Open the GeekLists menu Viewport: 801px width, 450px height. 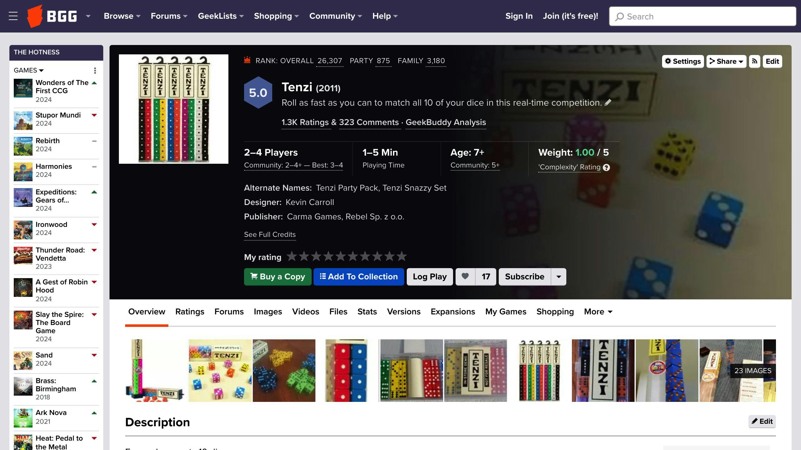pos(221,16)
